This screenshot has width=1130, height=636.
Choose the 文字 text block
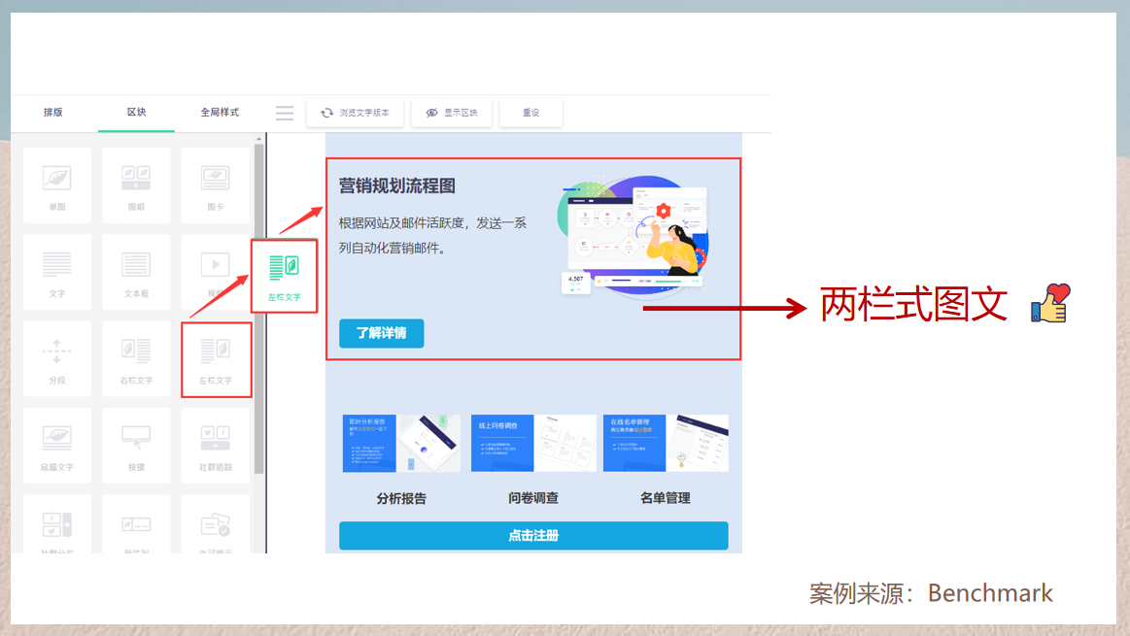pos(56,272)
